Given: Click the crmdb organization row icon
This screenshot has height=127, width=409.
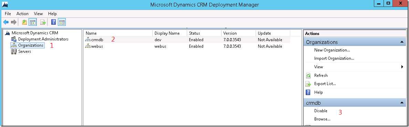Looking at the screenshot, I should pyautogui.click(x=88, y=40).
